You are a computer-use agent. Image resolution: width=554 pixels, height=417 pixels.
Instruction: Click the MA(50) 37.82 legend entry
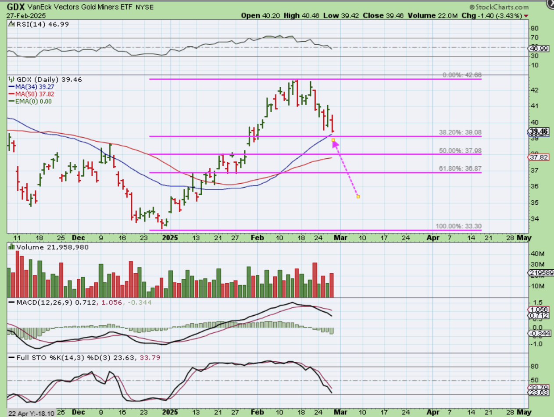(32, 94)
